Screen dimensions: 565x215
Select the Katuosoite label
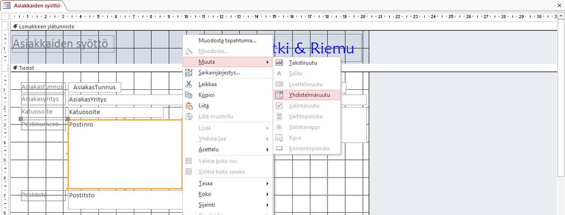43,112
